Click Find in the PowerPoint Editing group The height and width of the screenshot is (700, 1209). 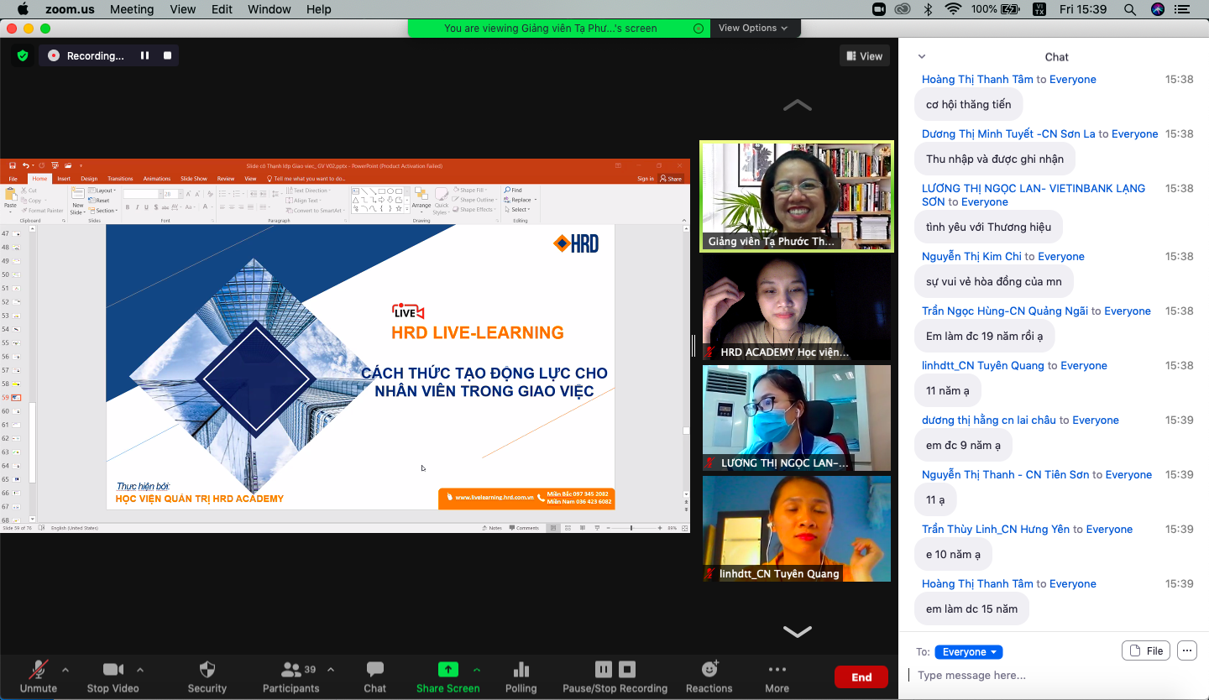(x=513, y=191)
